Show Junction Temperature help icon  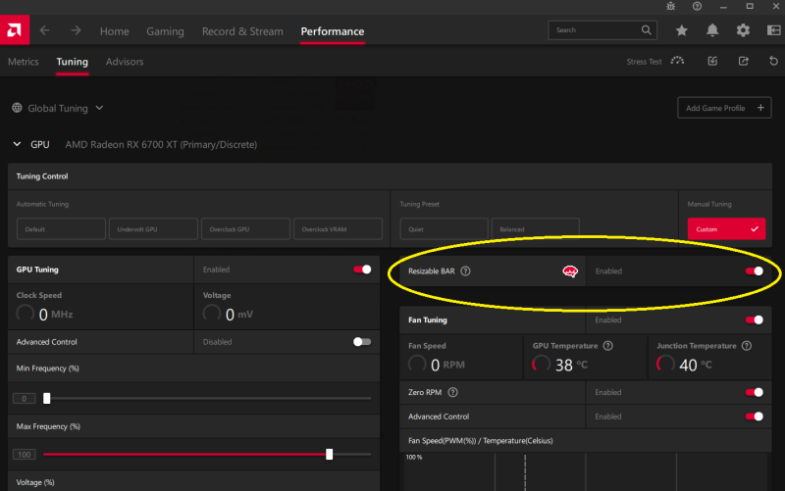[x=747, y=346]
